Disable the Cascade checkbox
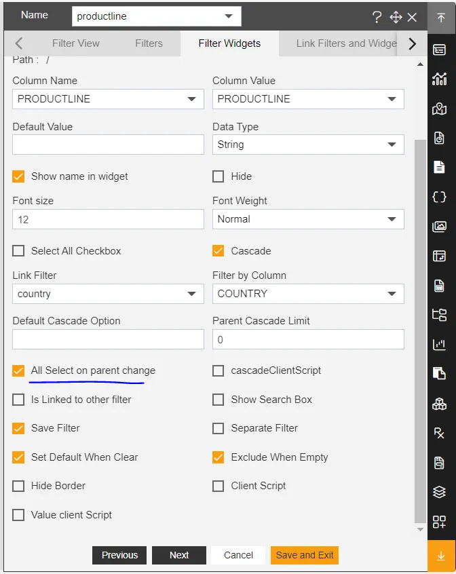The height and width of the screenshot is (574, 456). (218, 251)
